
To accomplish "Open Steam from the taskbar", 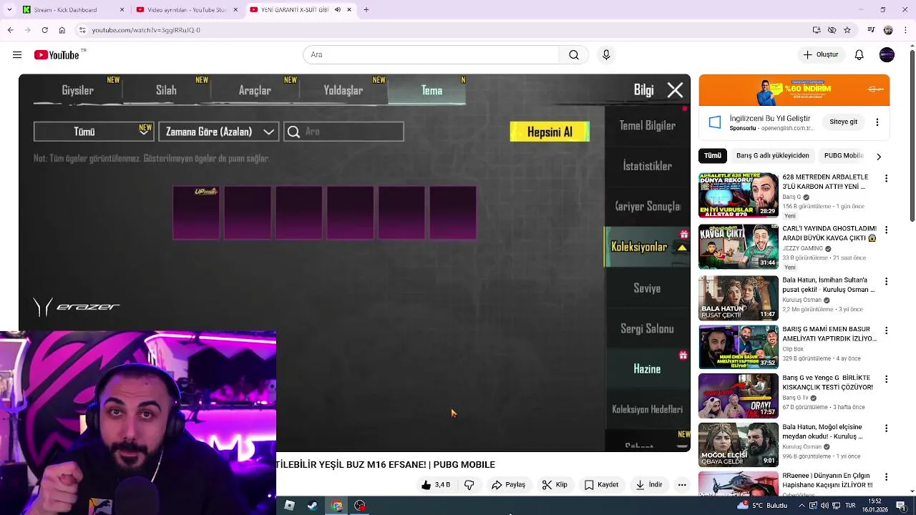I will tap(313, 506).
